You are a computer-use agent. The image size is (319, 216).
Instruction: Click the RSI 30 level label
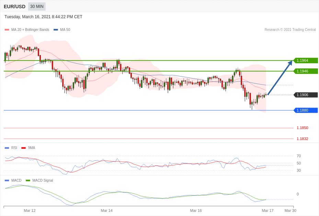299,170
